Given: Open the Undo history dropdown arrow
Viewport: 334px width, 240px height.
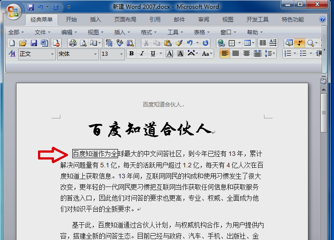Looking at the screenshot, I should coord(197,43).
